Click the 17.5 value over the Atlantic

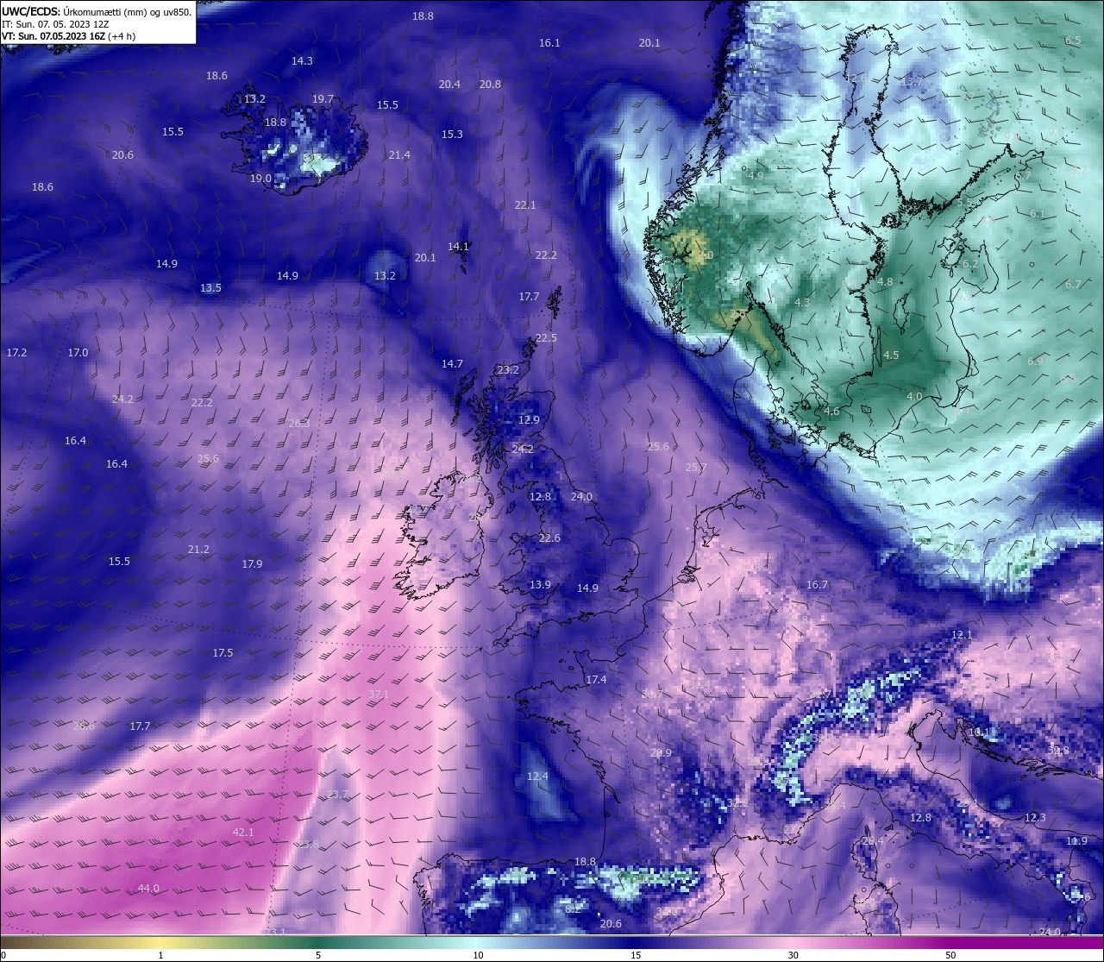click(223, 653)
